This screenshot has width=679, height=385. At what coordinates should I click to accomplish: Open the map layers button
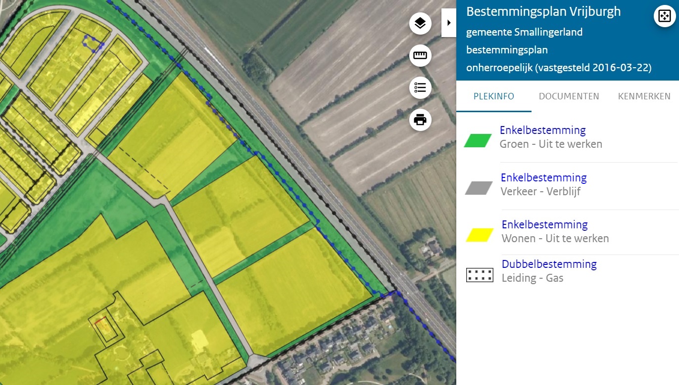[420, 23]
